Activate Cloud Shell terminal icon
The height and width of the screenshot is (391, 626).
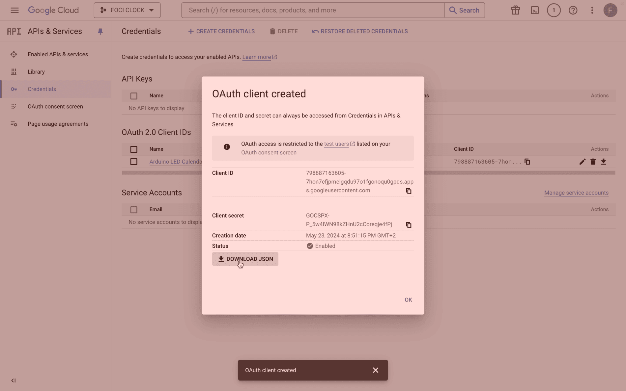point(535,10)
